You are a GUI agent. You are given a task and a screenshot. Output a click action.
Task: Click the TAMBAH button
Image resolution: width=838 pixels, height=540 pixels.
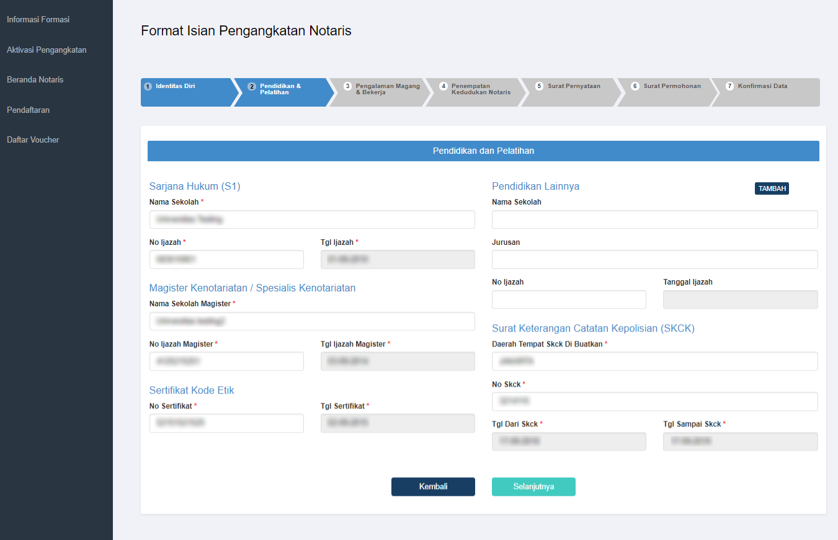771,188
